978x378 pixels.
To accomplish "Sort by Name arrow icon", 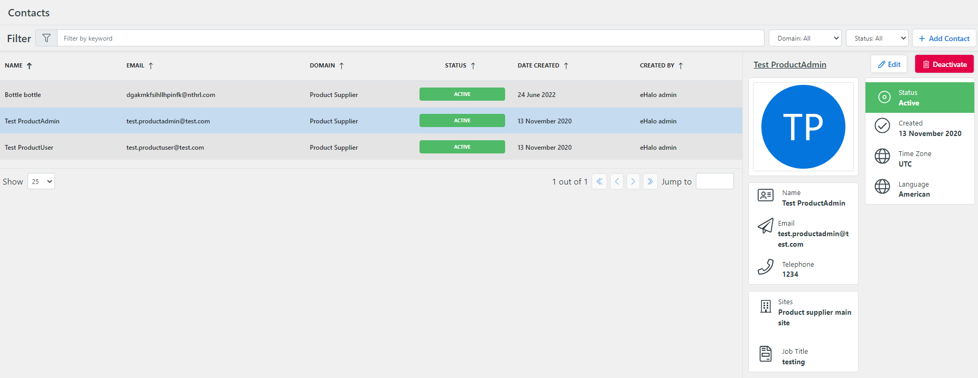I will 29,66.
